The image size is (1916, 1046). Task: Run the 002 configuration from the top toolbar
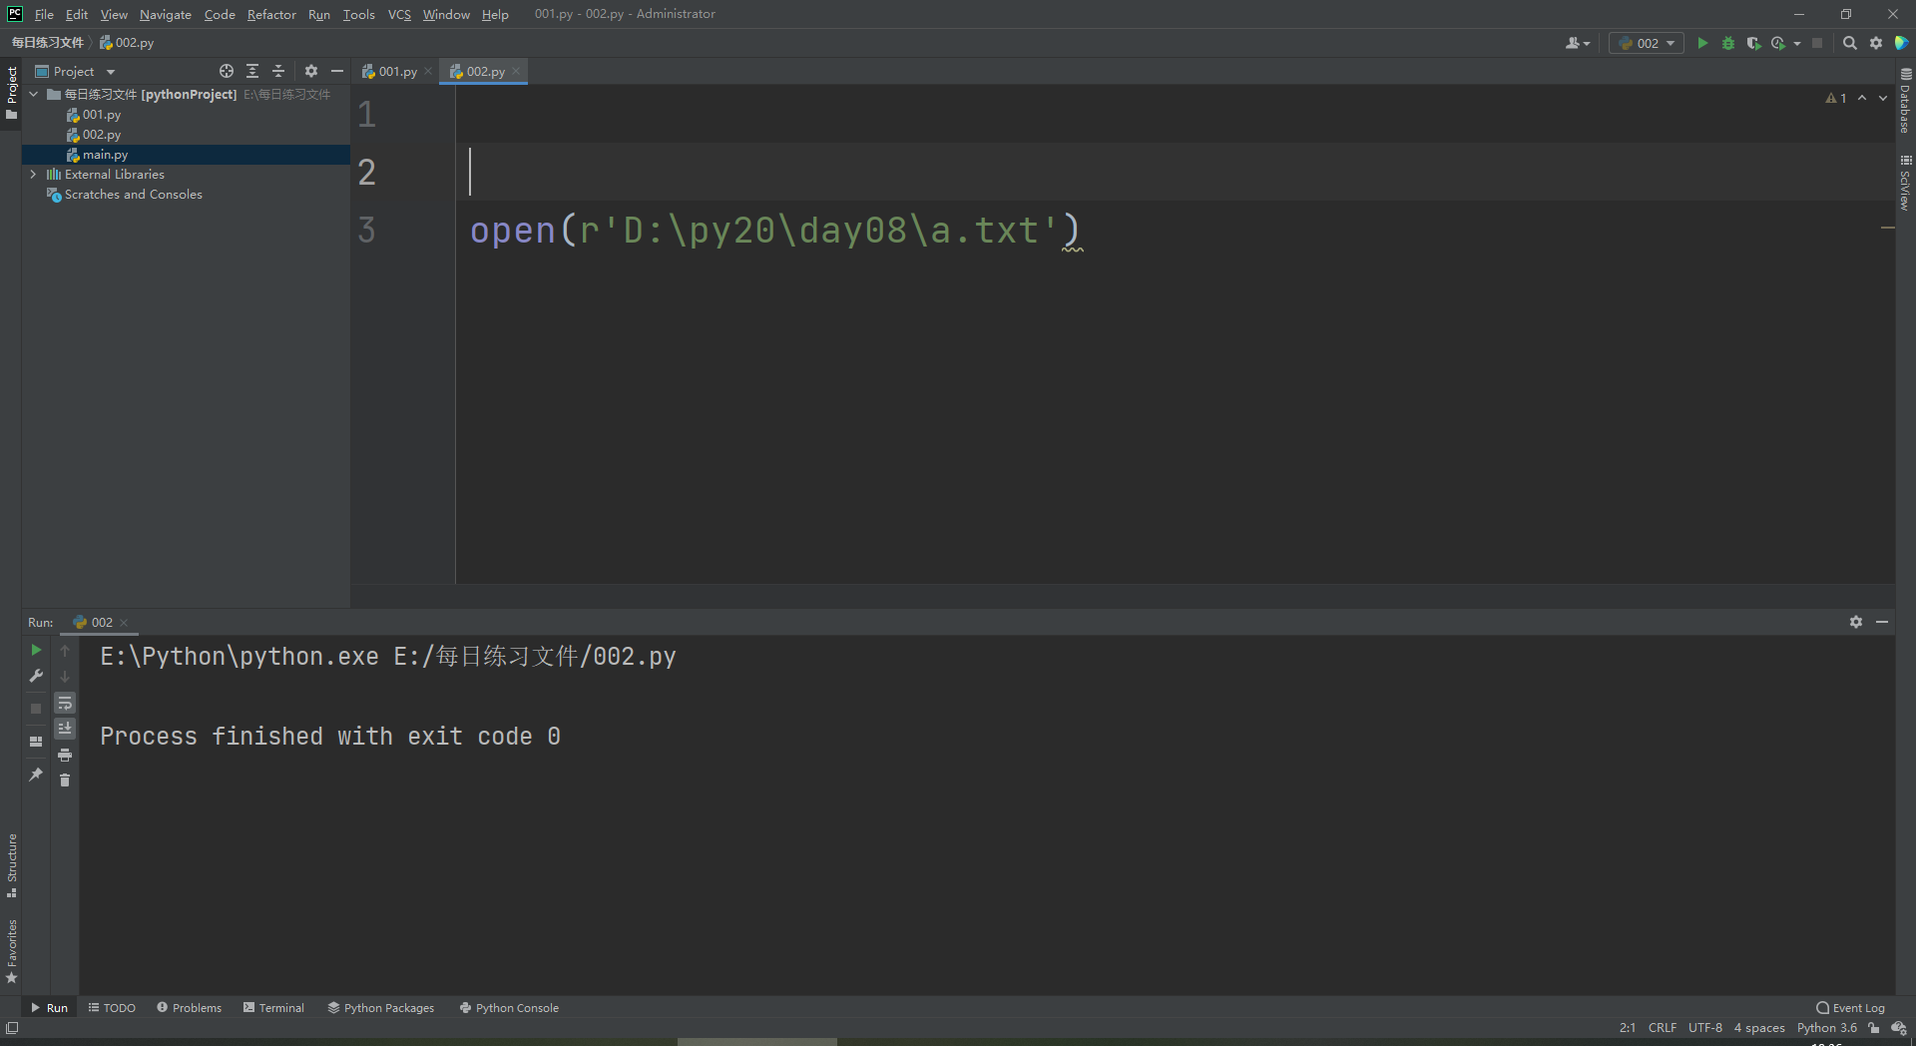(1702, 43)
